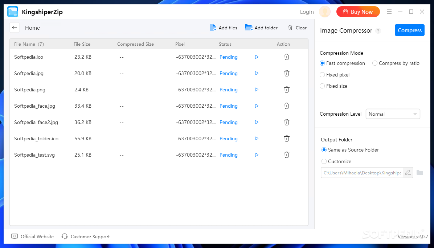
Task: Select the Softpedia_face2.jpg file name
Action: 36,122
